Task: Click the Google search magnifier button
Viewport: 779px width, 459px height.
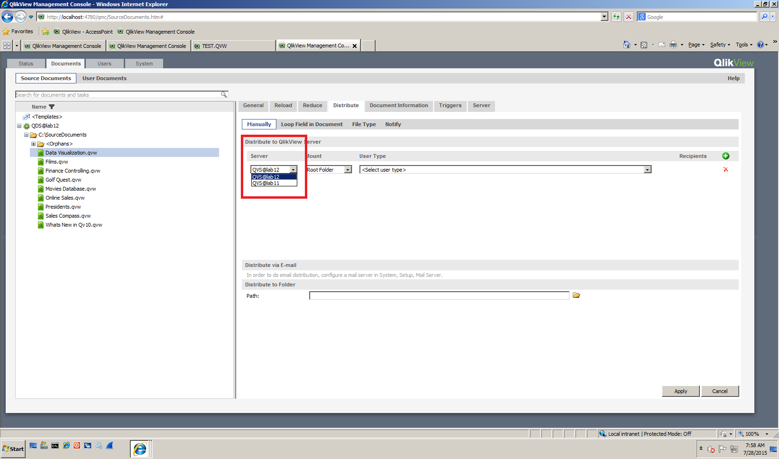Action: [x=764, y=17]
